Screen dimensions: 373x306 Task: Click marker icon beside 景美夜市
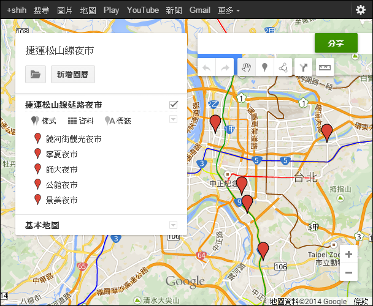tap(37, 200)
